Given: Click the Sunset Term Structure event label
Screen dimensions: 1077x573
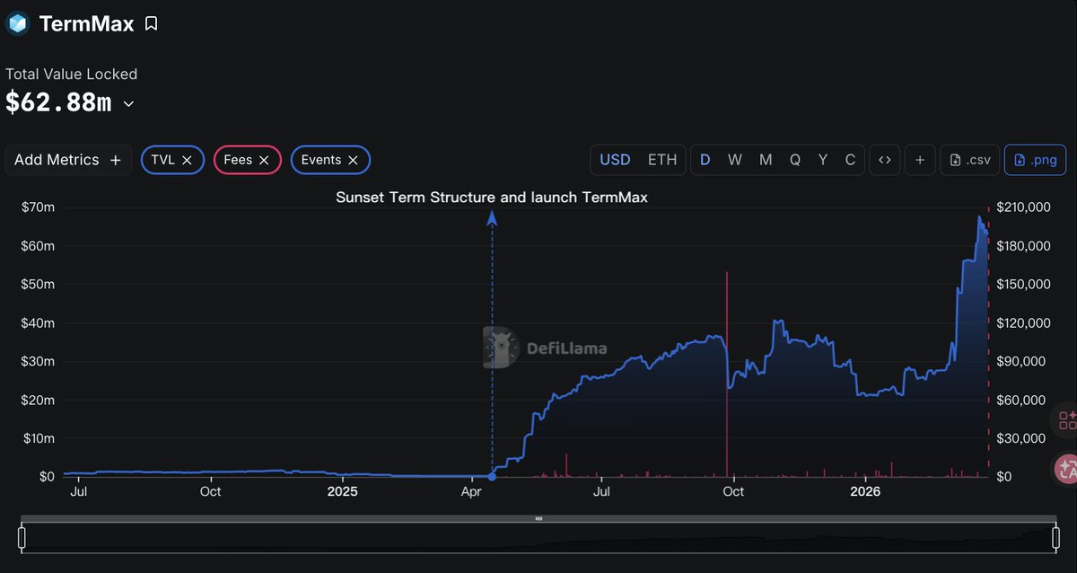Looking at the screenshot, I should click(x=492, y=198).
